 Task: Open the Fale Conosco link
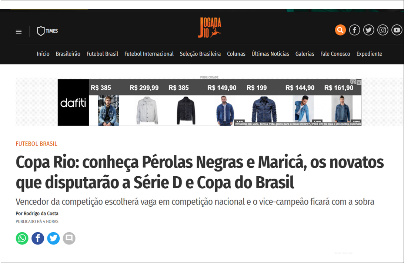tap(335, 54)
